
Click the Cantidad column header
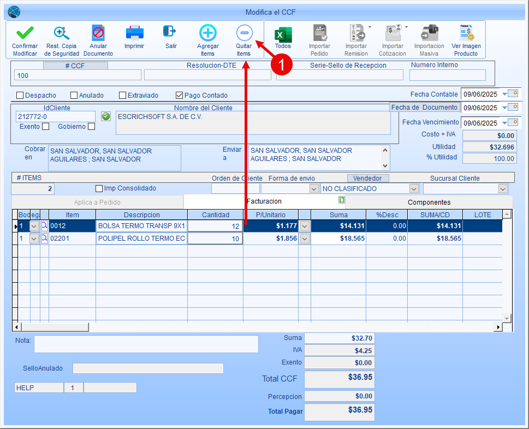(x=216, y=215)
